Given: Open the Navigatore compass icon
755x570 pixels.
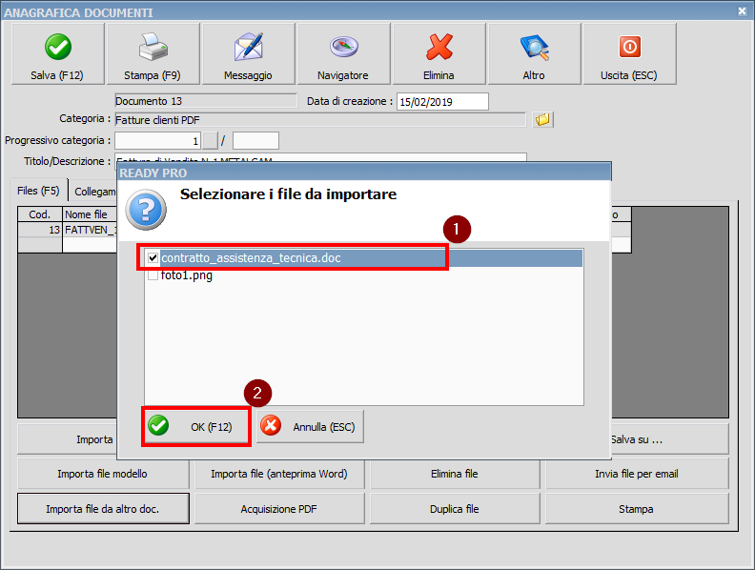Looking at the screenshot, I should (x=343, y=47).
